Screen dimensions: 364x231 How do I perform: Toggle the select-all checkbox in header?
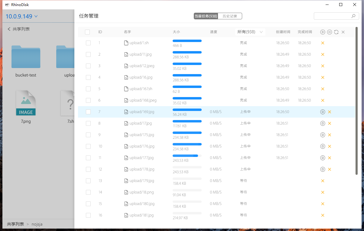[x=87, y=32]
